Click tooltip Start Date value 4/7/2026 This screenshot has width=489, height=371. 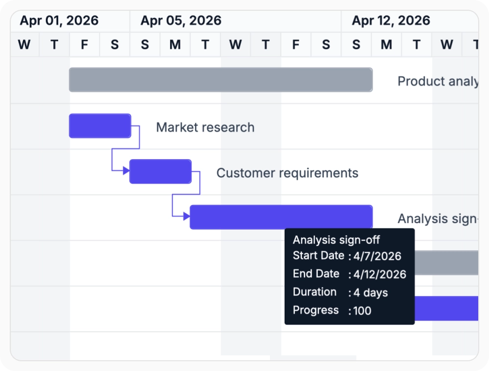[377, 256]
